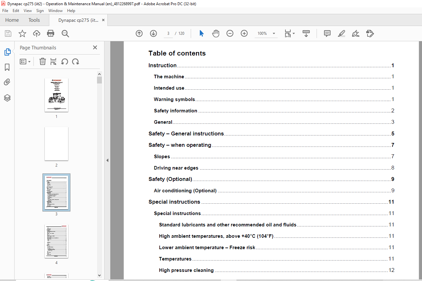Image resolution: width=422 pixels, height=281 pixels.
Task: Choose the Selection arrow tool
Action: pyautogui.click(x=201, y=33)
